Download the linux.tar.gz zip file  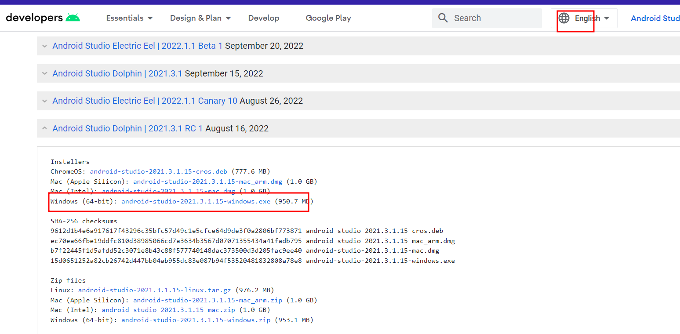(154, 290)
